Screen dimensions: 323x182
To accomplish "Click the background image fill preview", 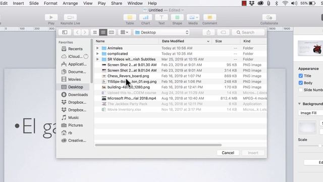I will 307,127.
